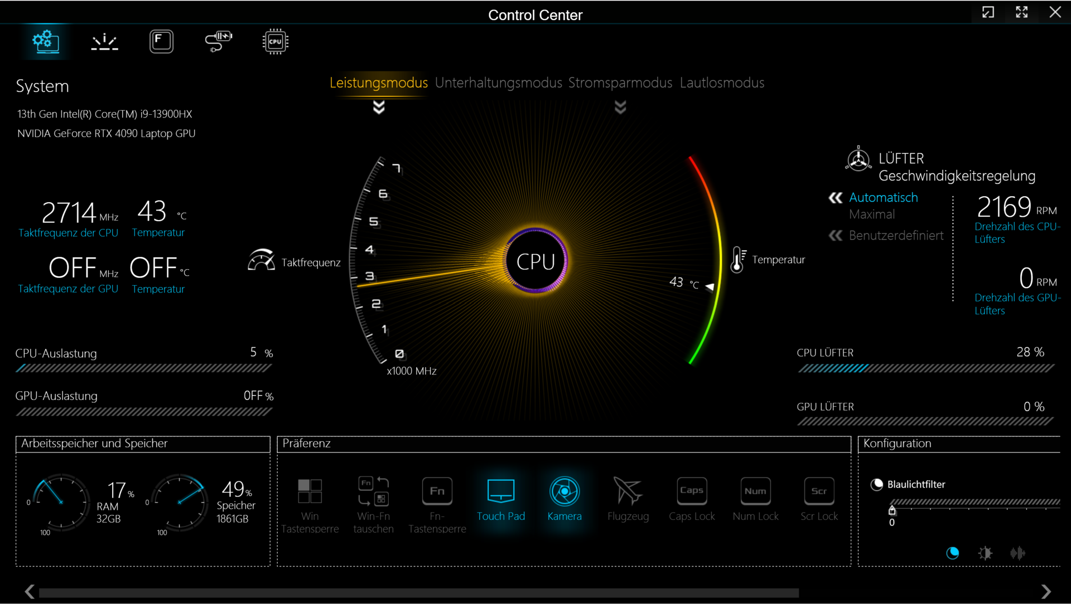
Task: Switch to Unterhaltungsmodus
Action: click(498, 83)
